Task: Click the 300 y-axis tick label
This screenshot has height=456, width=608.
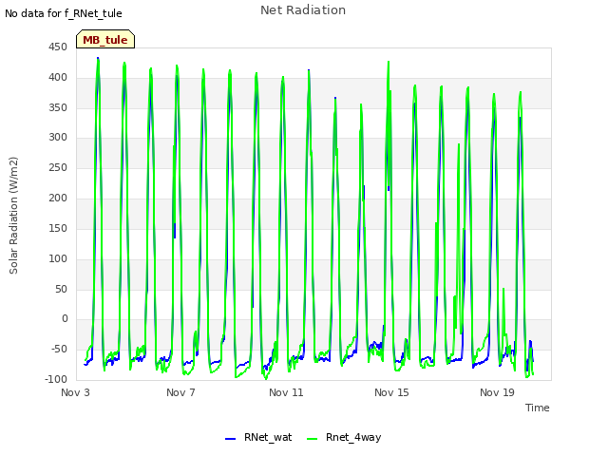Action: tap(58, 137)
